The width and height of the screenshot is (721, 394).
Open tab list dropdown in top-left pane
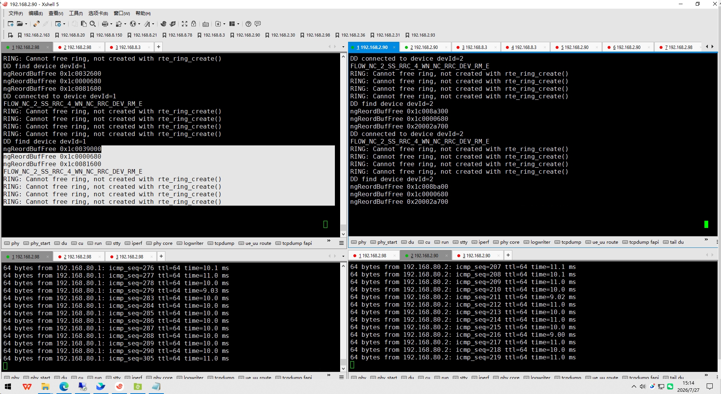coord(343,47)
